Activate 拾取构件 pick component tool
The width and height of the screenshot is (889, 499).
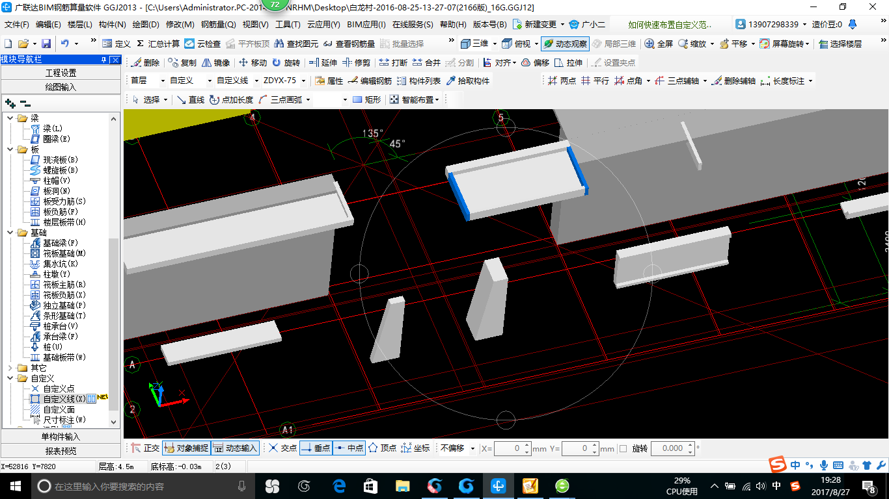point(468,81)
